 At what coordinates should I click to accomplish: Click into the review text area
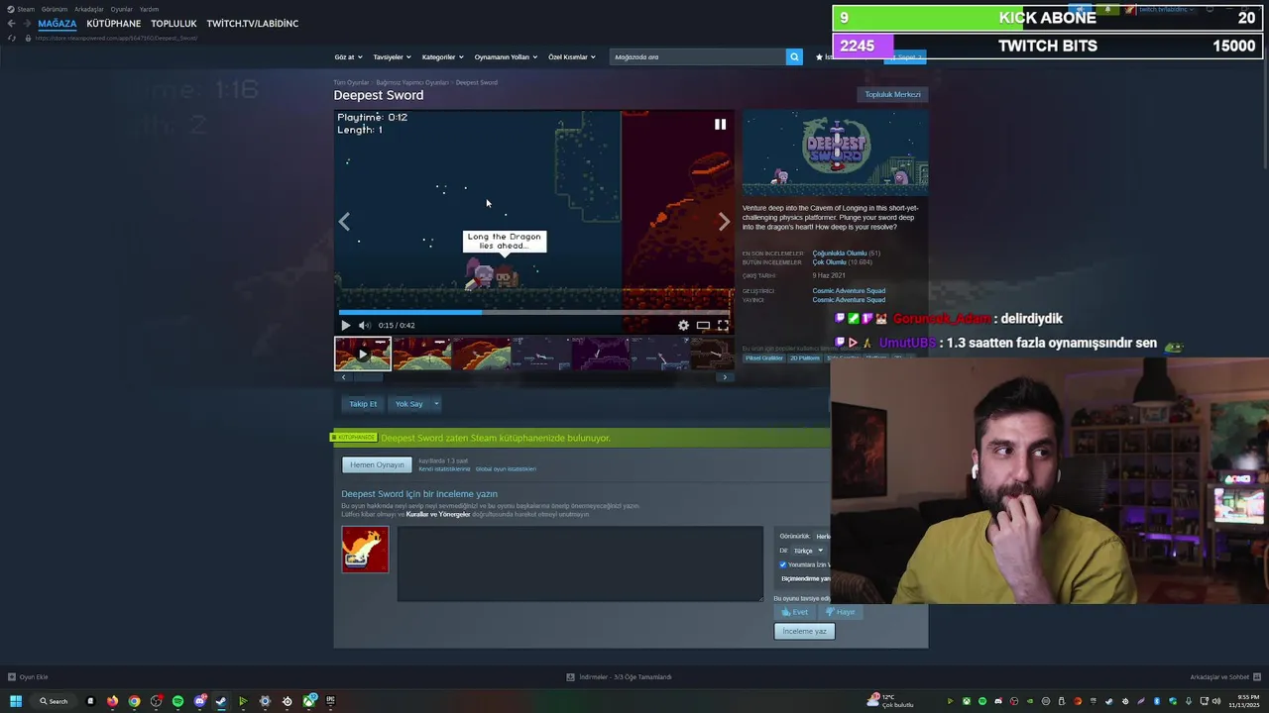(580, 563)
